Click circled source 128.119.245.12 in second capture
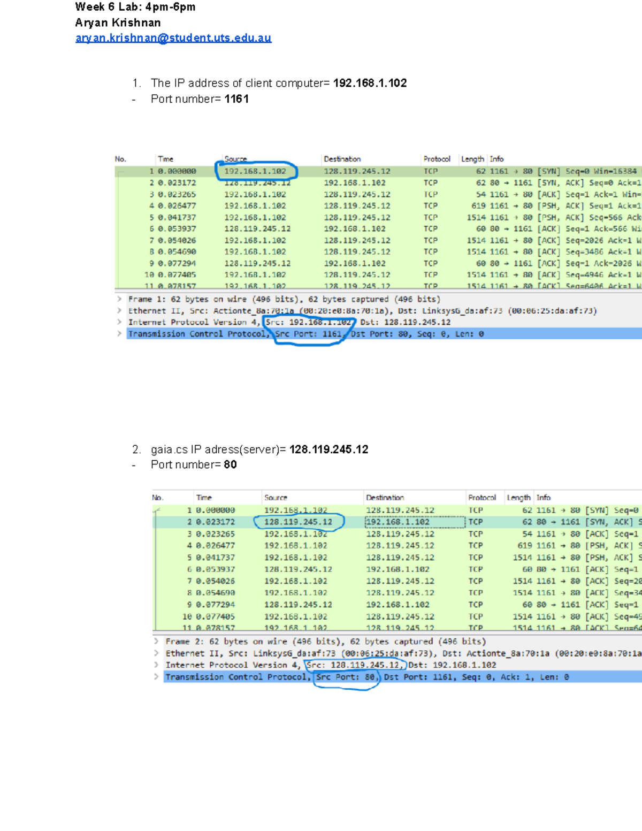 (298, 522)
